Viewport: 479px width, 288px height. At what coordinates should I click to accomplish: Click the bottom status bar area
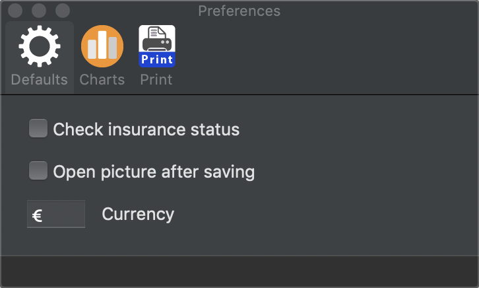(x=239, y=271)
